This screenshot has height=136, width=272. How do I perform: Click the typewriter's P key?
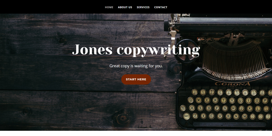click(x=265, y=100)
